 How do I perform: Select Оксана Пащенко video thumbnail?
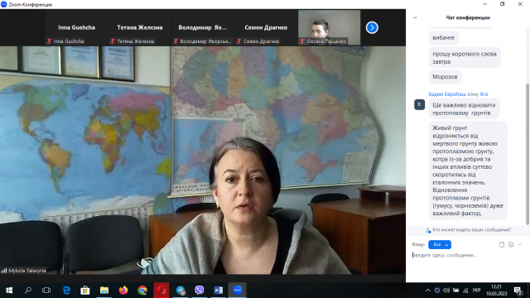tap(330, 27)
